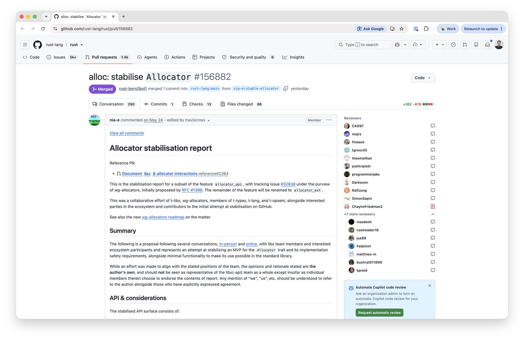View FeldrinH's review comment icon
This screenshot has height=340, width=524.
coord(433,246)
